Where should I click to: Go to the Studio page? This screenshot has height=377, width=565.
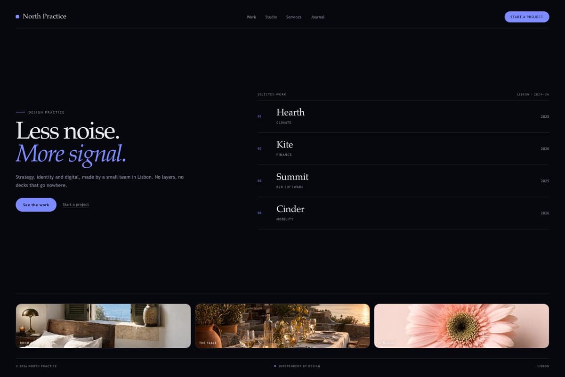click(271, 17)
